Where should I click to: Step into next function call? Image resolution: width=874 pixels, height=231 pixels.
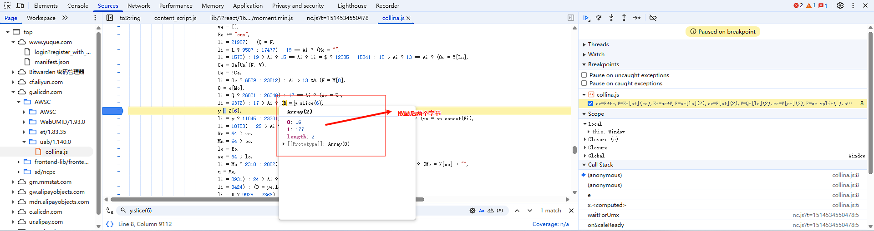pos(611,18)
